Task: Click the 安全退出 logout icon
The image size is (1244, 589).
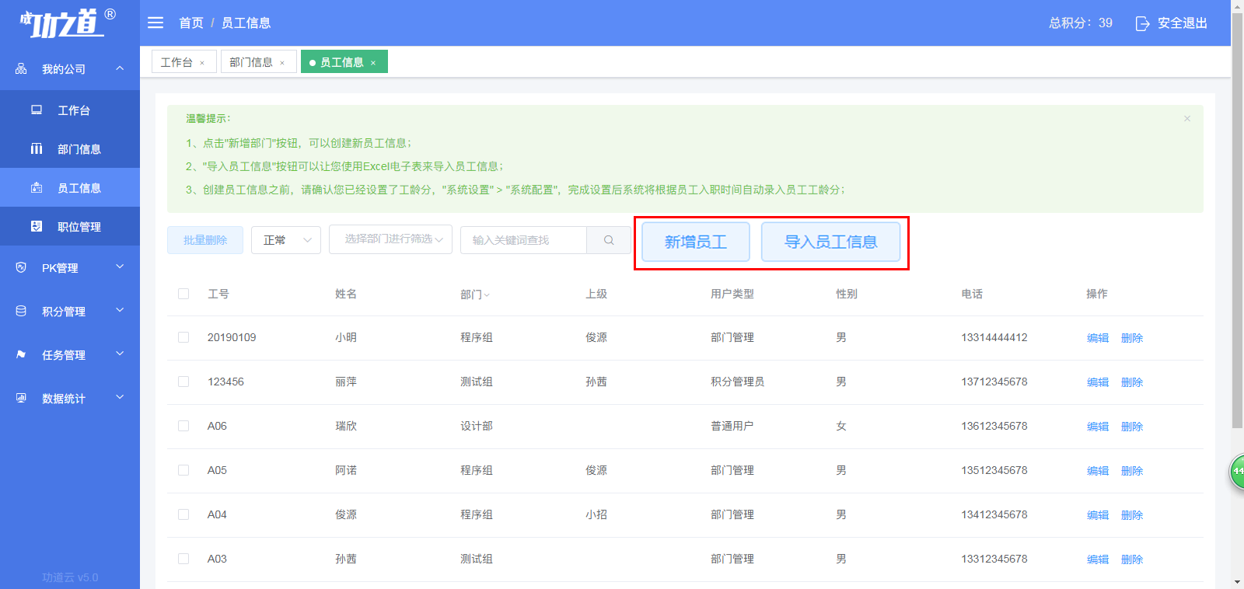Action: tap(1142, 23)
